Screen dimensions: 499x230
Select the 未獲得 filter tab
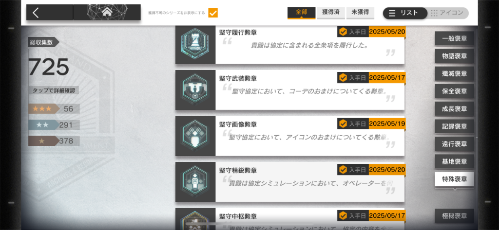(x=360, y=13)
